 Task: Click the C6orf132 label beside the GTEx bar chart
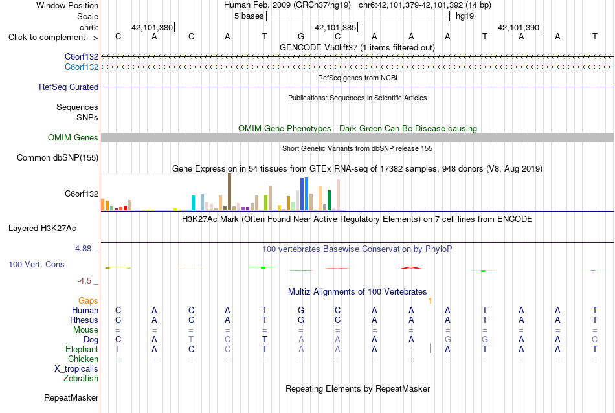pos(82,194)
